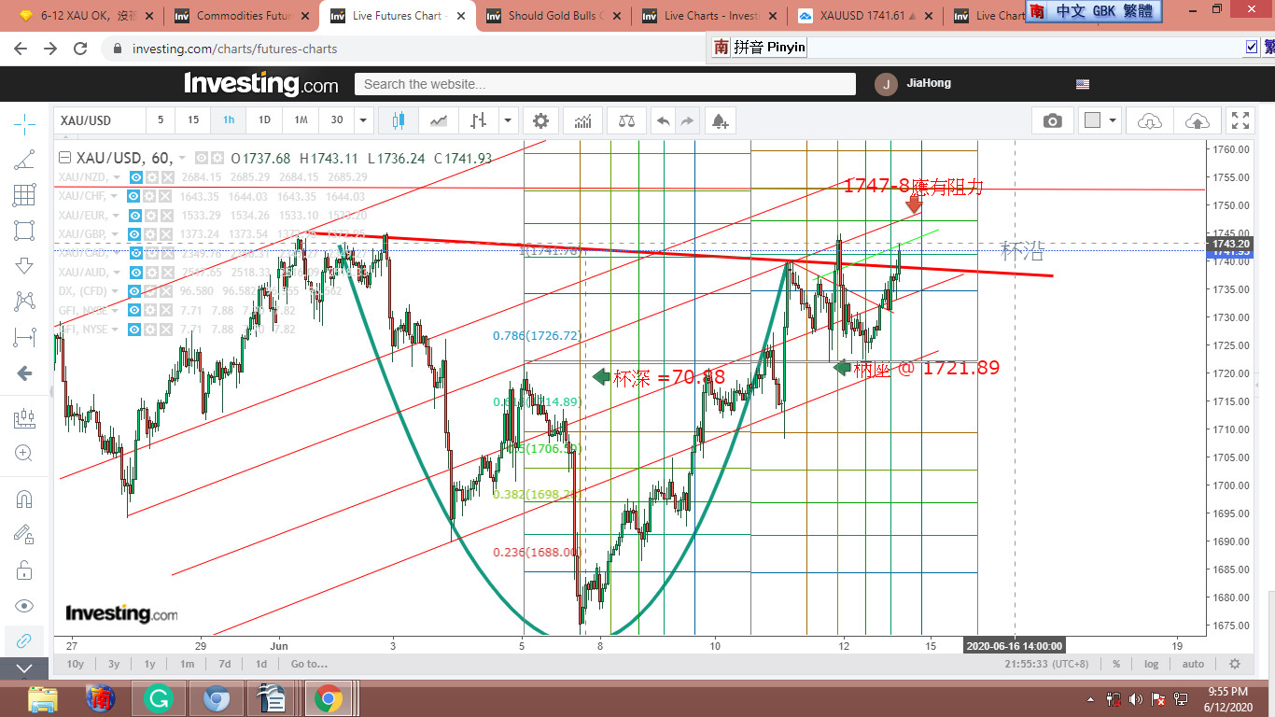The width and height of the screenshot is (1275, 717).
Task: Toggle visibility of XAU/NZD overlay
Action: 136,177
